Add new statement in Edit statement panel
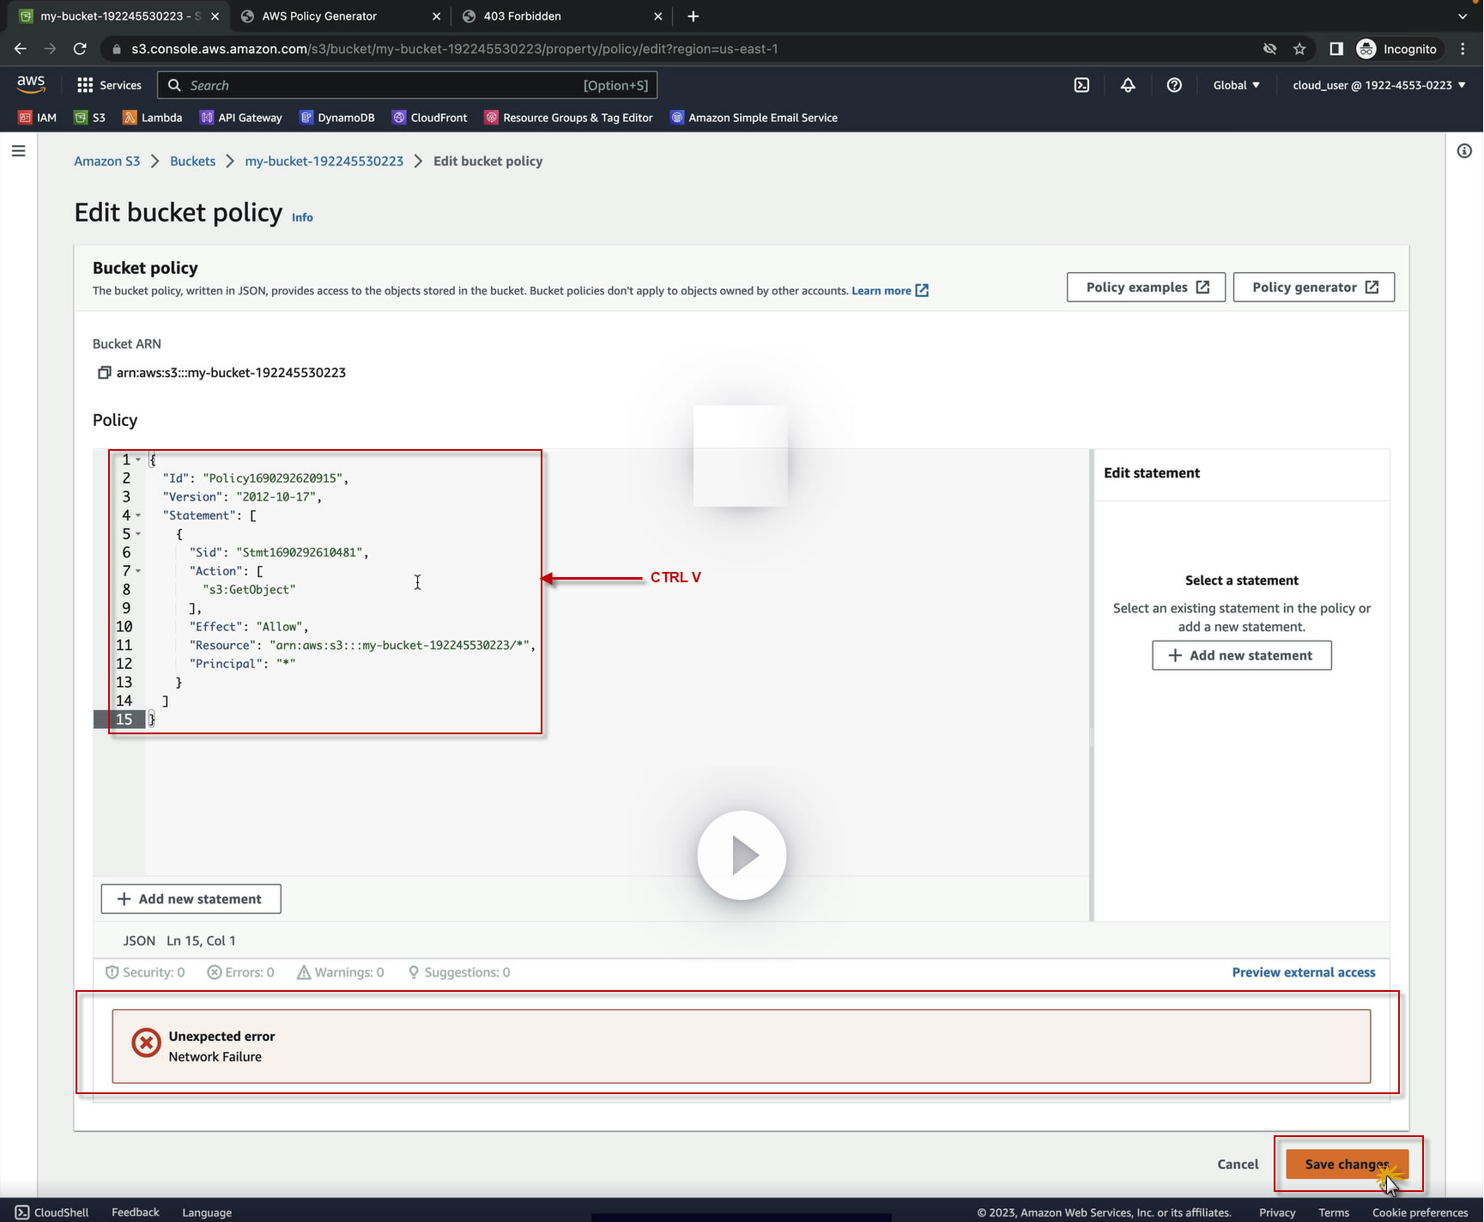1484x1222 pixels. 1241,656
